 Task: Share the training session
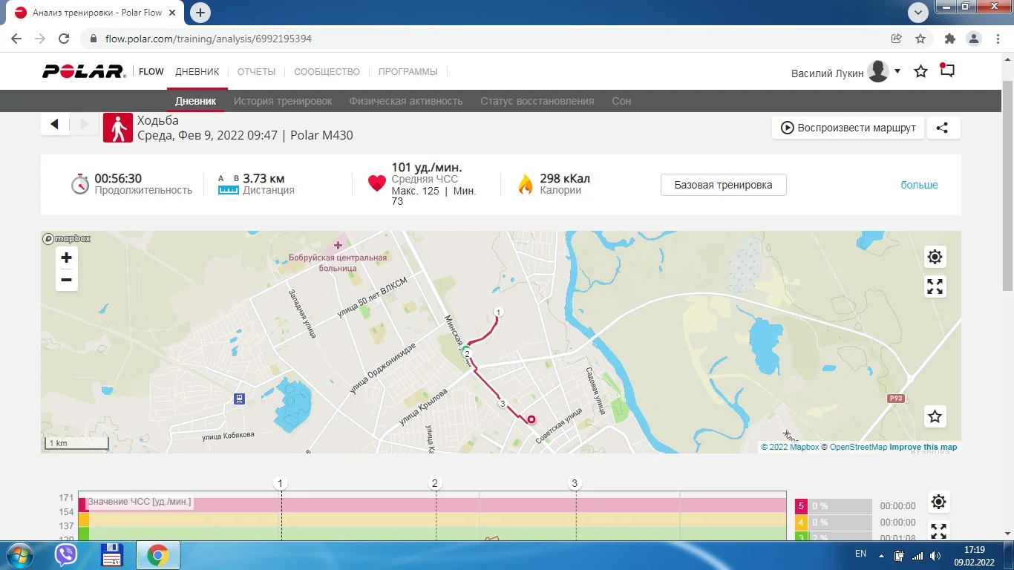pos(942,128)
